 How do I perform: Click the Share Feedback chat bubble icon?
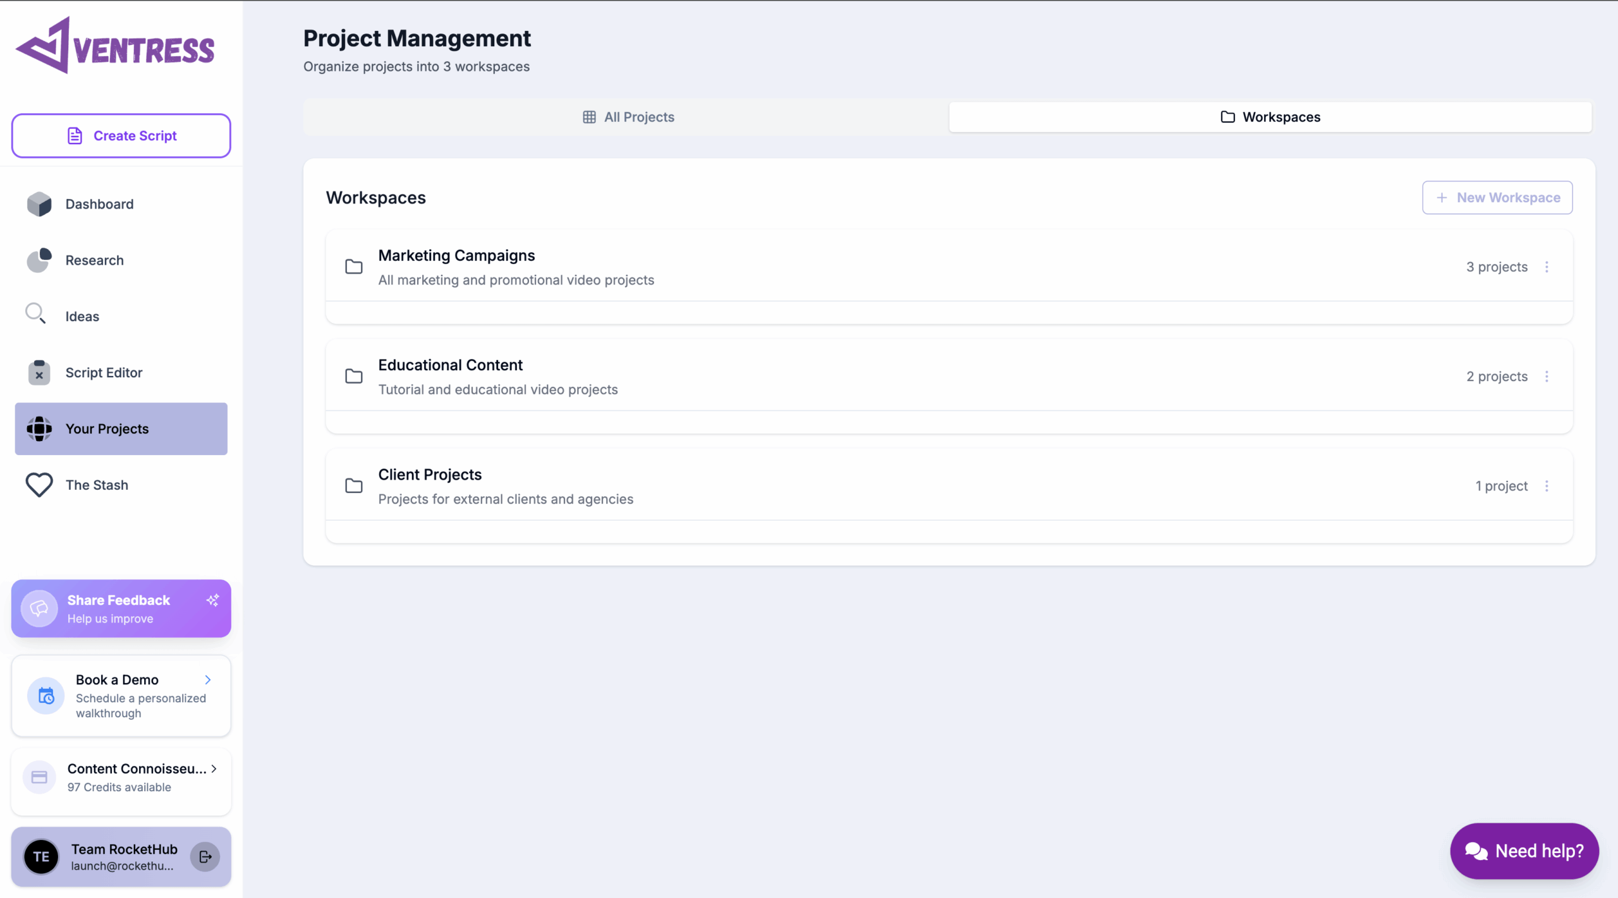pyautogui.click(x=39, y=609)
